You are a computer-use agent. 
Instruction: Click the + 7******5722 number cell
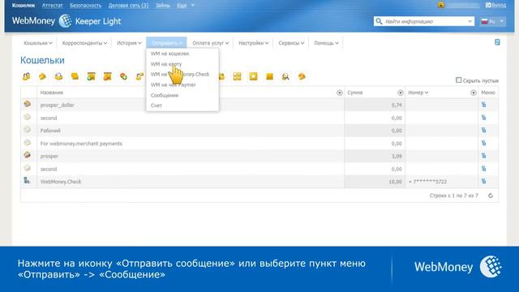[x=441, y=182]
